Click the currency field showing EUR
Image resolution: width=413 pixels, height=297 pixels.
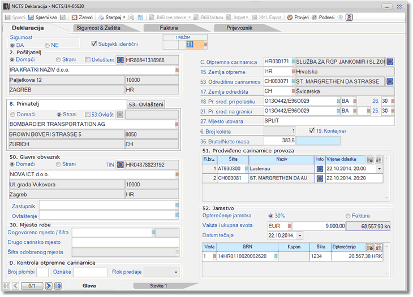278,226
